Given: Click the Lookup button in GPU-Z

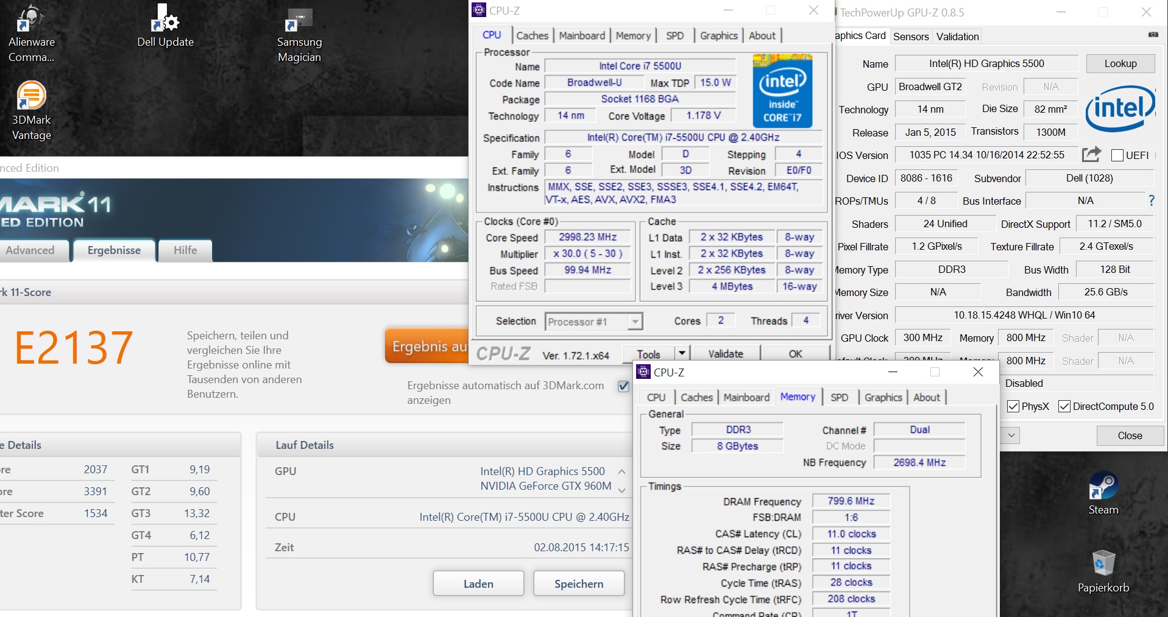Looking at the screenshot, I should click(x=1120, y=63).
